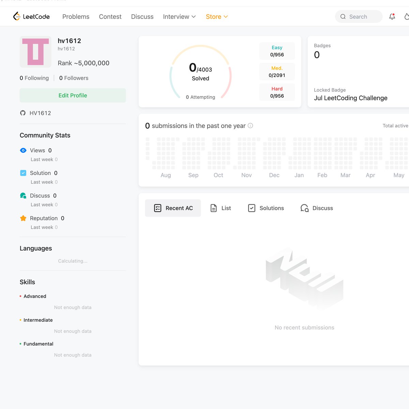The width and height of the screenshot is (409, 409).
Task: Switch to the Solutions tab
Action: click(266, 208)
